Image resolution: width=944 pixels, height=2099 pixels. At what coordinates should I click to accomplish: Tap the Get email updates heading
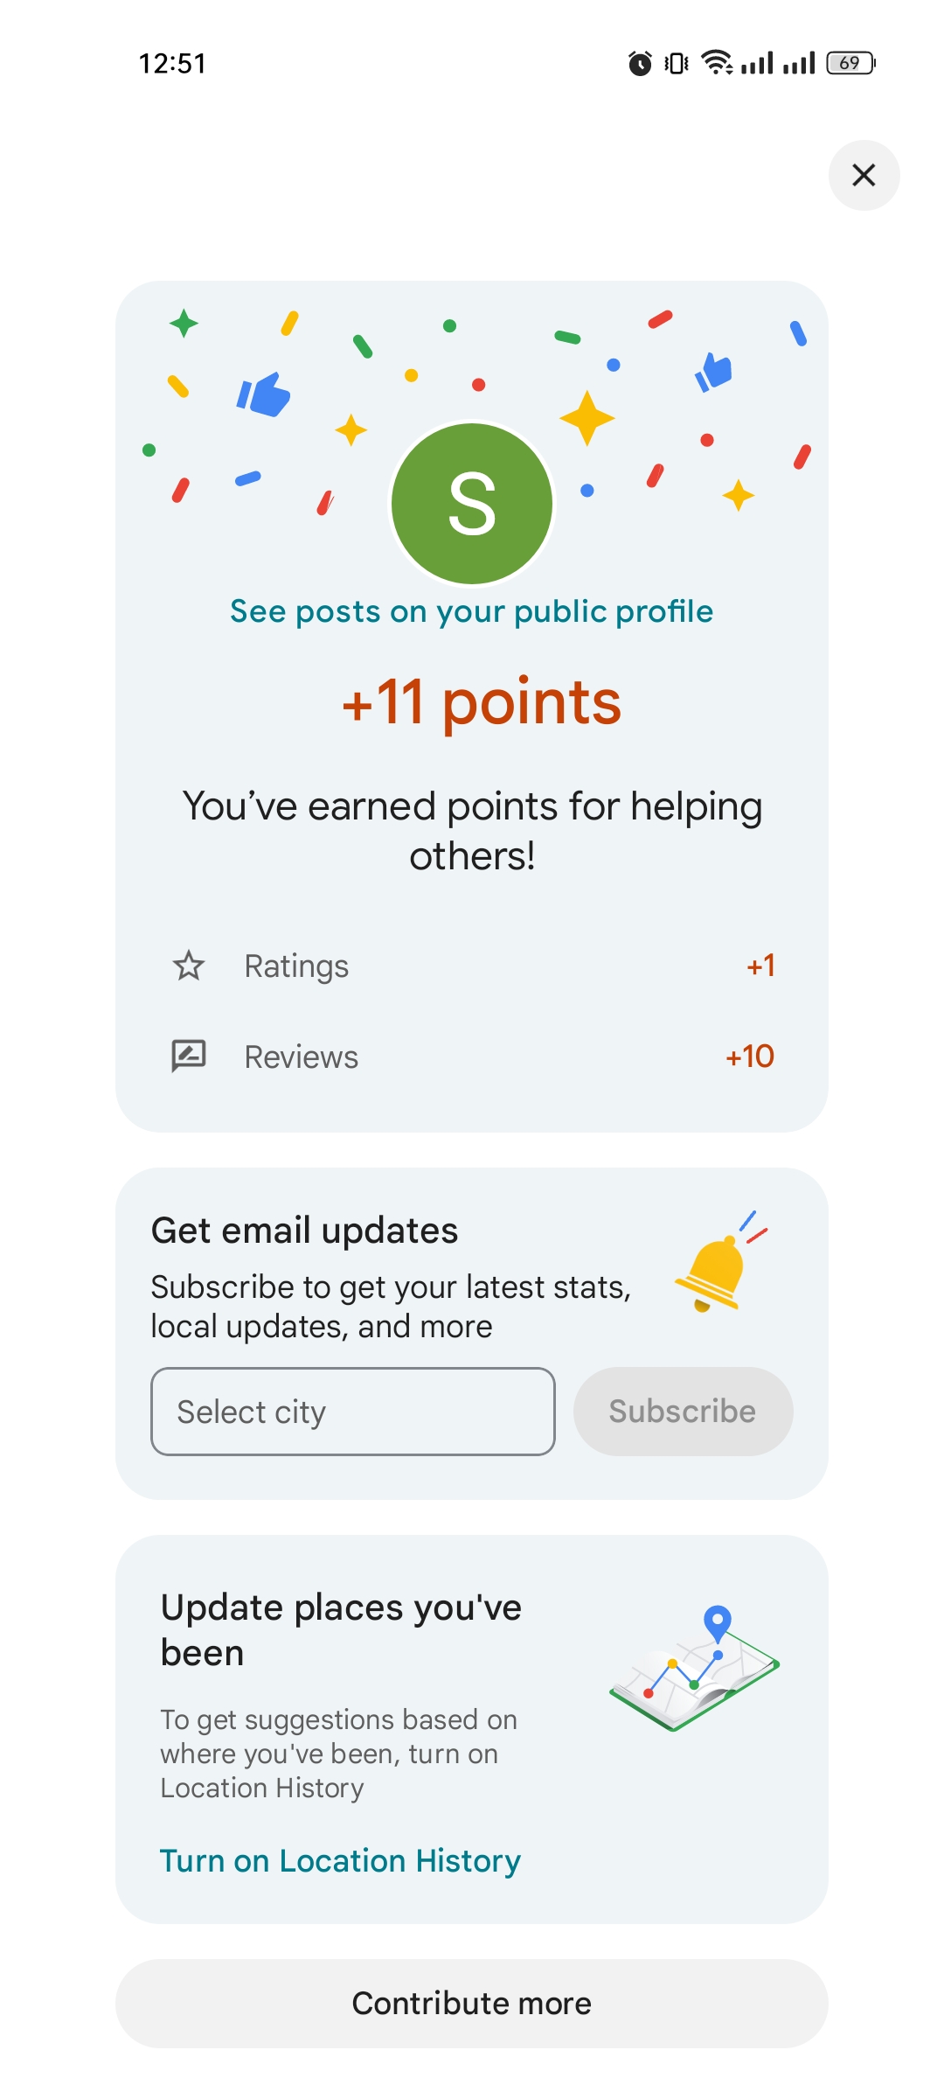click(304, 1231)
